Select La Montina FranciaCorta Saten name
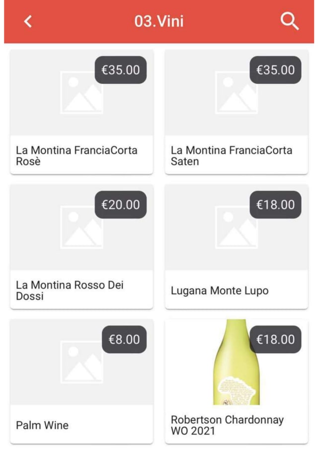Screen dimensions: 318x450 click(x=232, y=156)
